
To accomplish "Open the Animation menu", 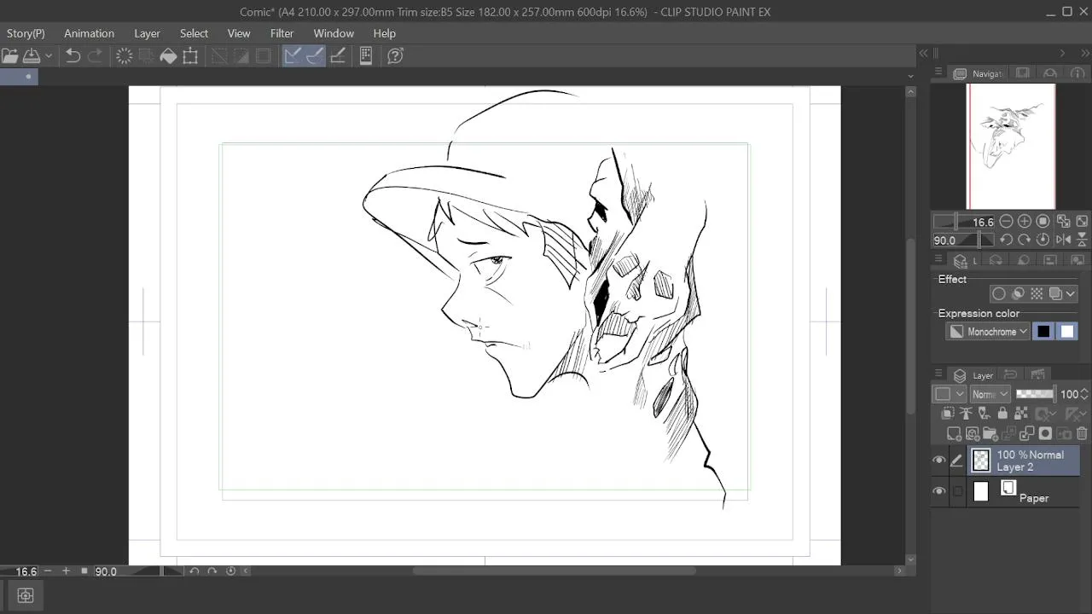I will click(x=89, y=33).
